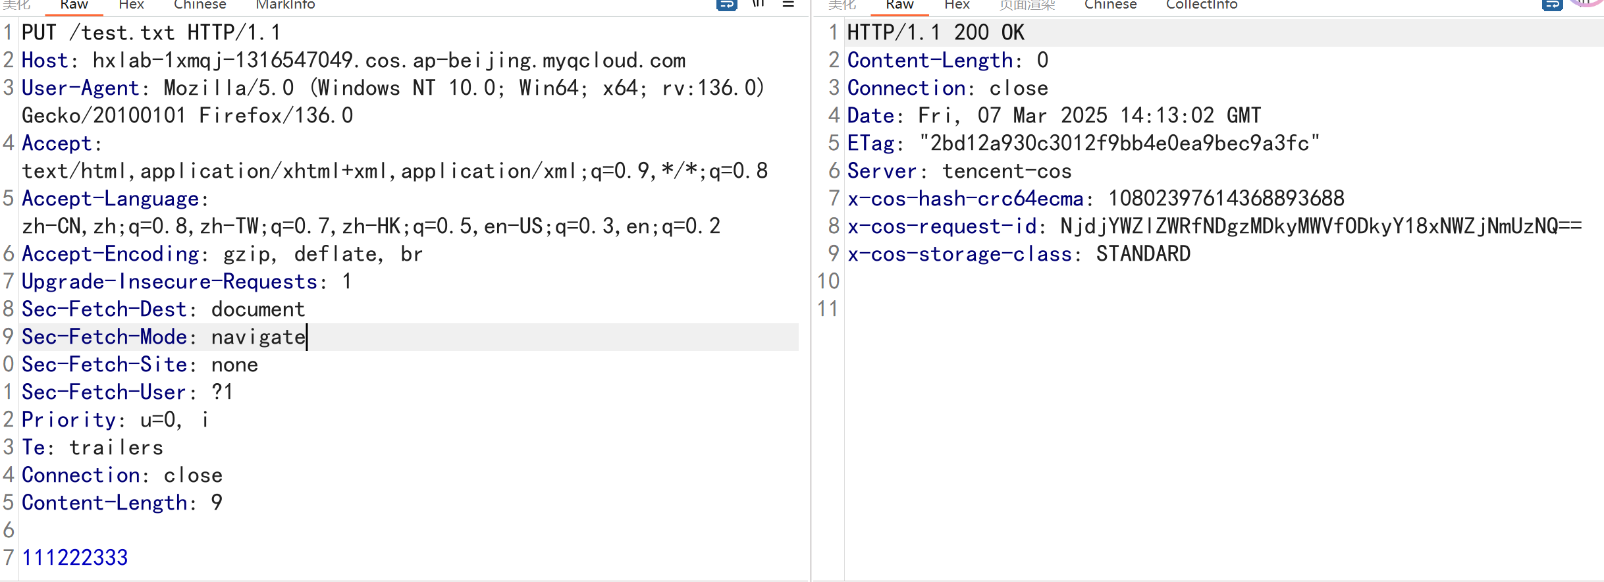The image size is (1604, 582).
Task: Toggle line wrap icon in the request pane
Action: 726,5
